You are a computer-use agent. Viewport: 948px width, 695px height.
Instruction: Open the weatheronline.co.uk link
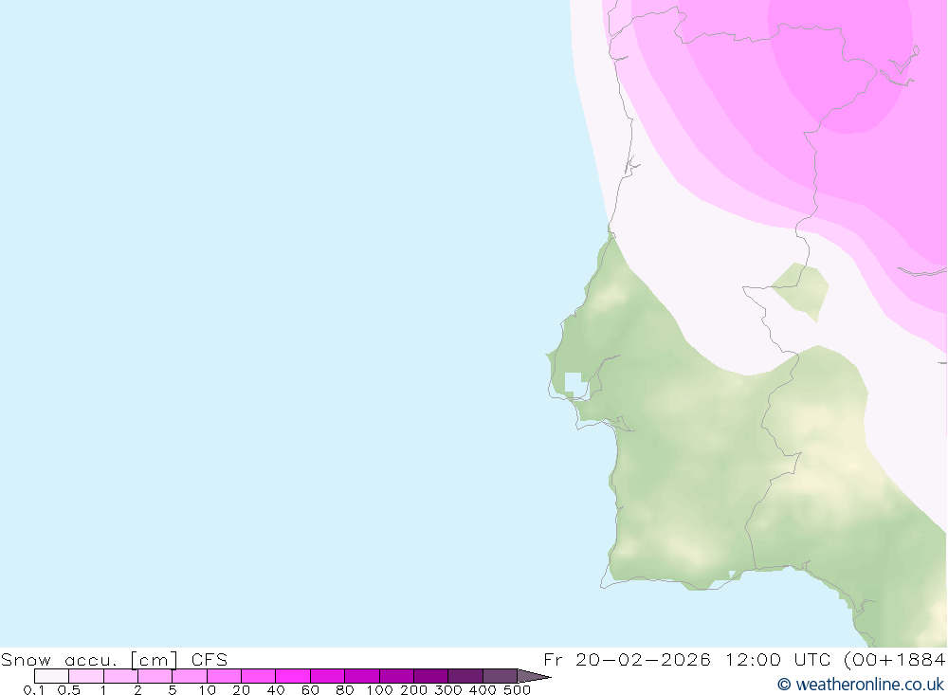pos(861,685)
